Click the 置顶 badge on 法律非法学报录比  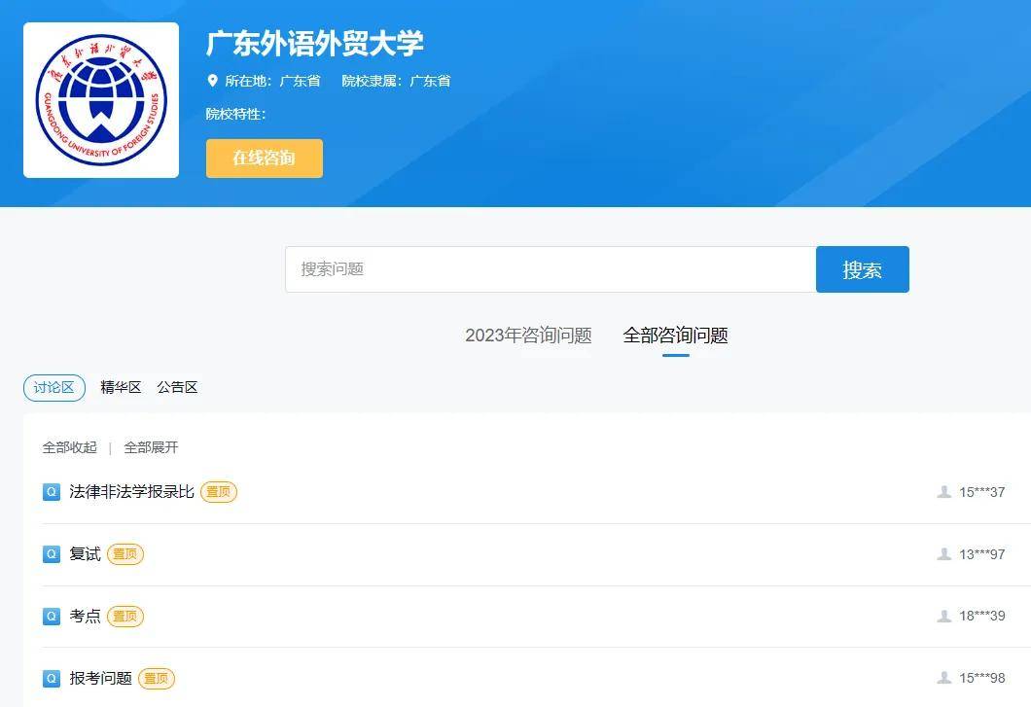click(x=219, y=492)
